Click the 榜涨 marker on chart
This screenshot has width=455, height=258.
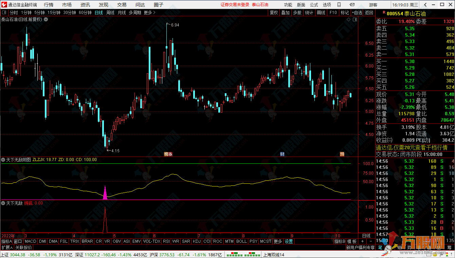point(168,154)
